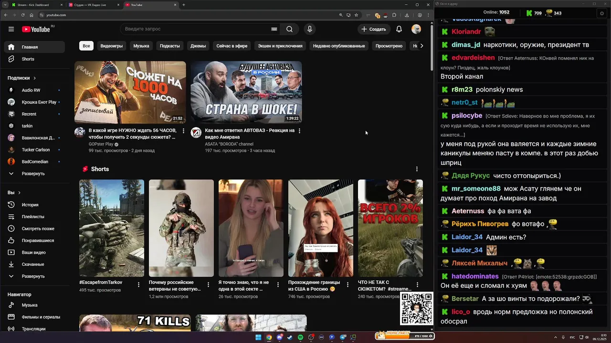Reload the page in Chrome toolbar

coord(22,15)
